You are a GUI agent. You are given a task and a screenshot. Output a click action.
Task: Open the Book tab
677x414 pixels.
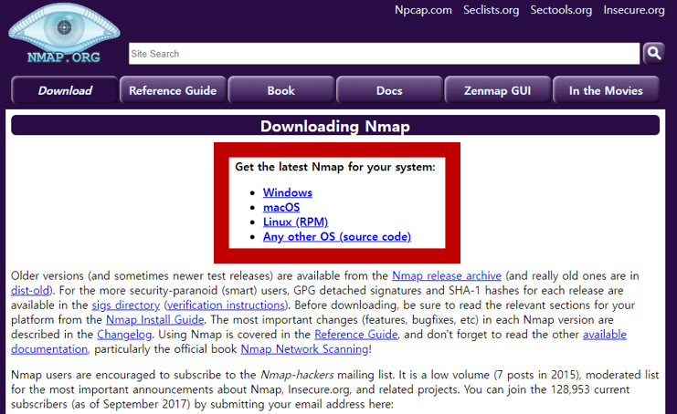[281, 90]
